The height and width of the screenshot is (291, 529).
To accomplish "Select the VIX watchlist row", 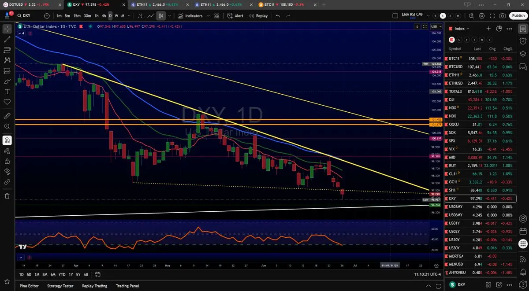I will [481, 149].
